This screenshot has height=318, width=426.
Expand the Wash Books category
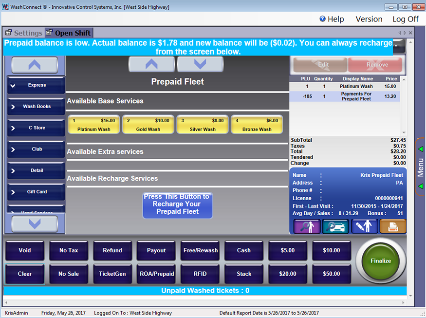(37, 107)
